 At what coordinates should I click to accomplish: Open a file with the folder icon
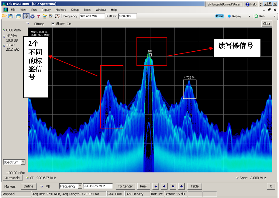(4, 16)
